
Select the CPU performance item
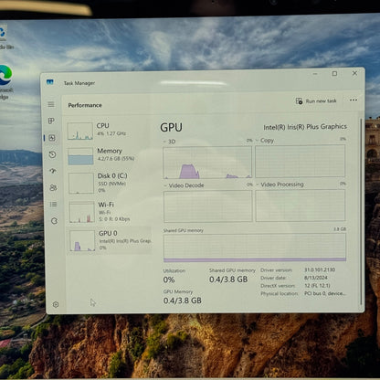[110, 131]
